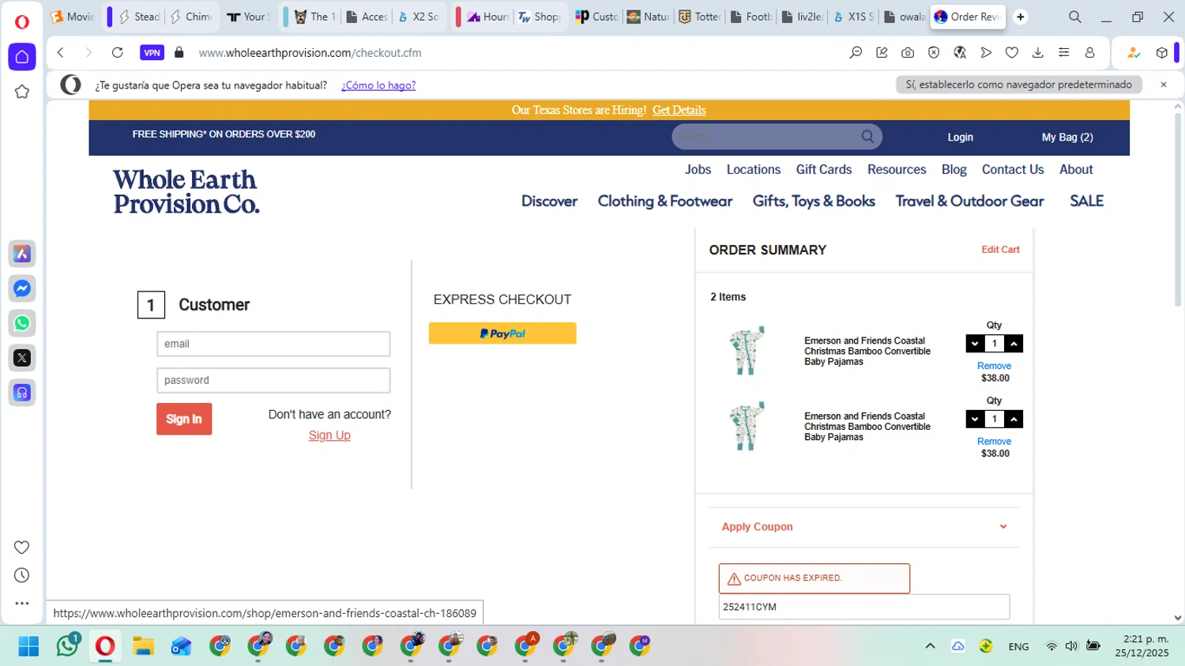
Task: Open Locations page
Action: [x=753, y=170]
